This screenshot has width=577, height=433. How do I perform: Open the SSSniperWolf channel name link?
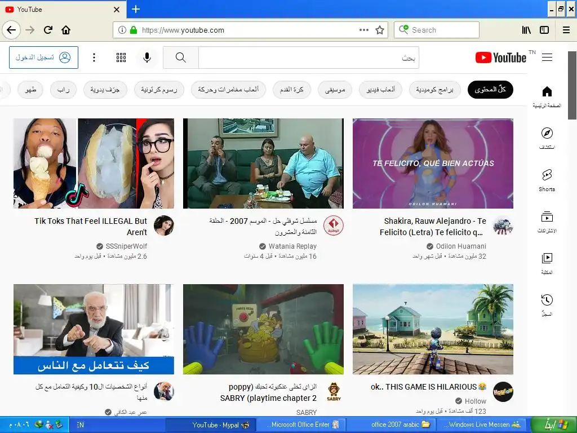click(x=126, y=246)
